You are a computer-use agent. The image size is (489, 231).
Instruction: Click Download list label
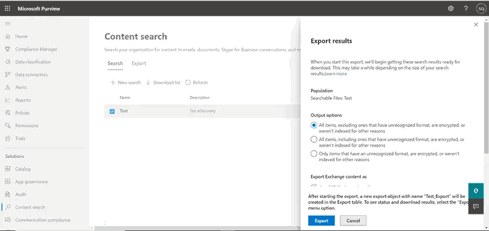[x=167, y=82]
